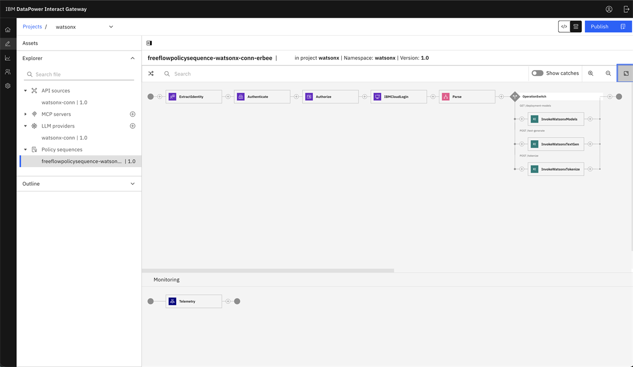Screen dimensions: 633x367
Task: Toggle the side panel collapse icon
Action: pyautogui.click(x=149, y=43)
